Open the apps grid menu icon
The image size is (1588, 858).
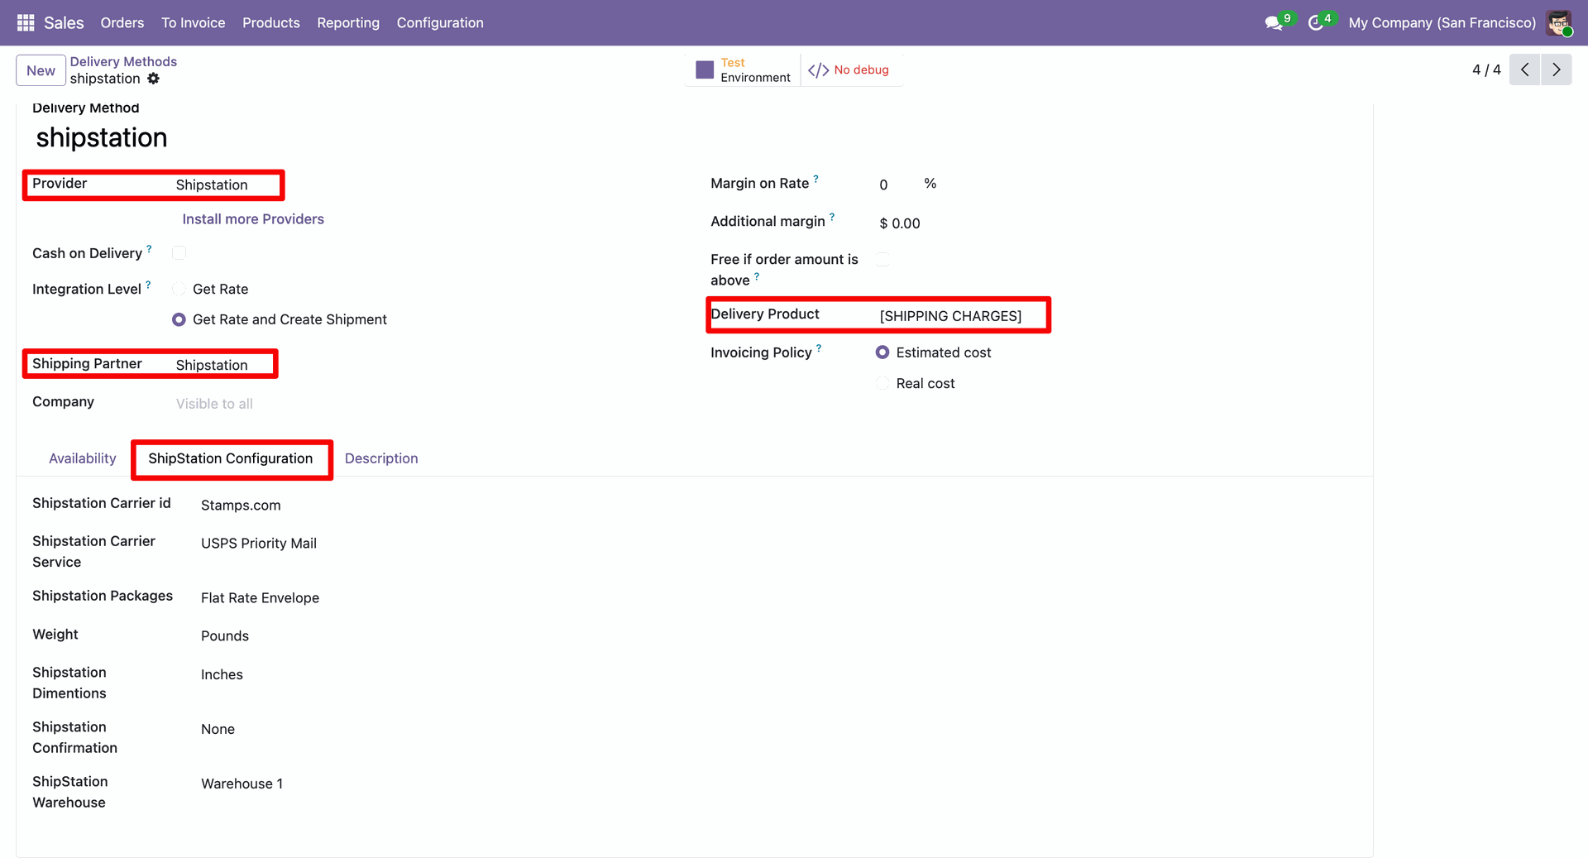(x=26, y=22)
